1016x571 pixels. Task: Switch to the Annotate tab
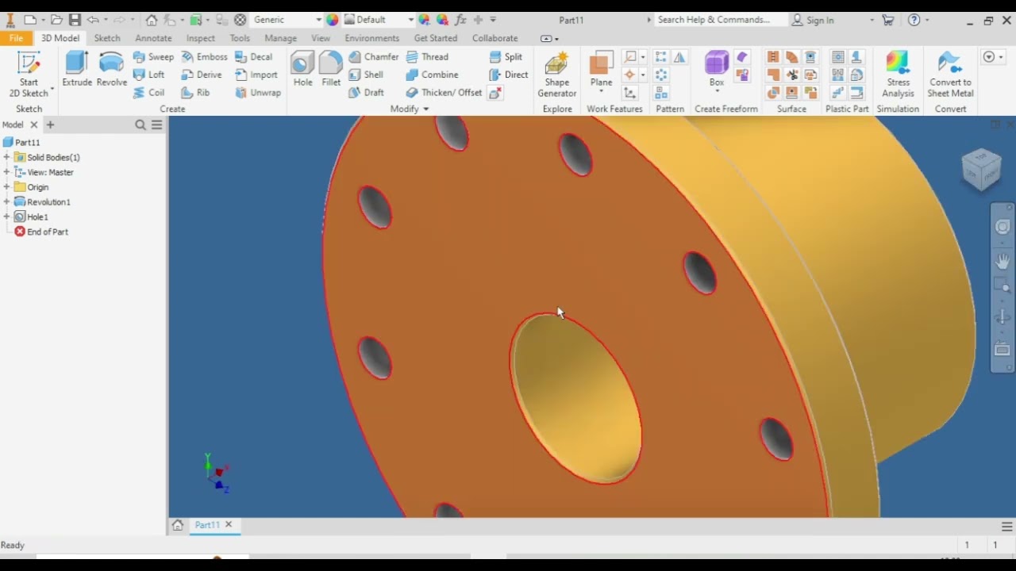point(153,38)
